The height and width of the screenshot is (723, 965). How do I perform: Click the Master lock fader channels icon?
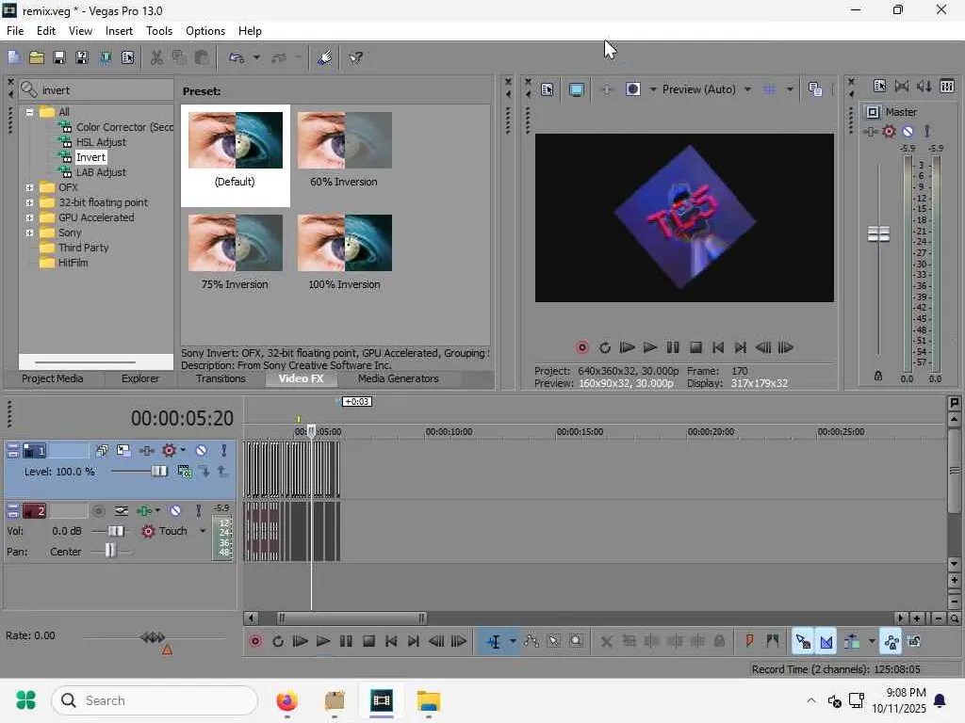coord(878,376)
